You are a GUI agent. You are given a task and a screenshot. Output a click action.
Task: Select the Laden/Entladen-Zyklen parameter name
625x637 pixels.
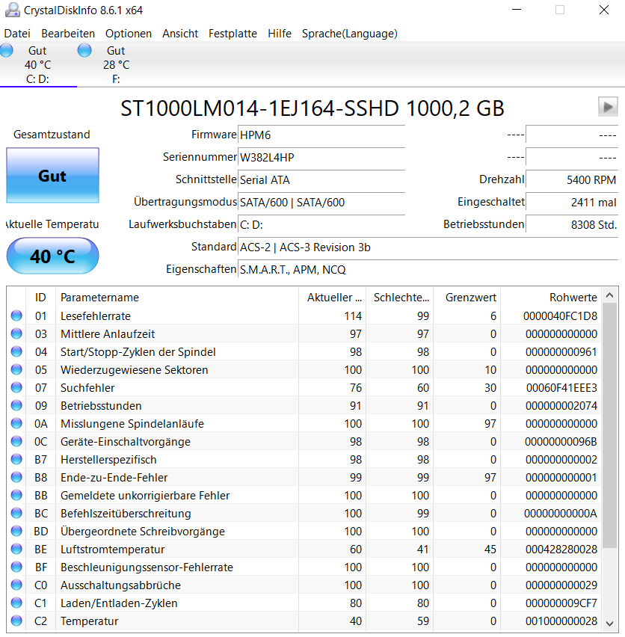[x=119, y=603]
